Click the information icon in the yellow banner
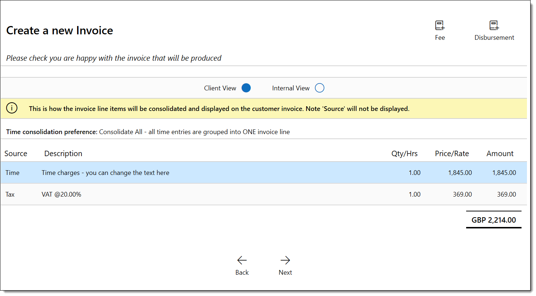Image resolution: width=536 pixels, height=296 pixels. coord(12,108)
